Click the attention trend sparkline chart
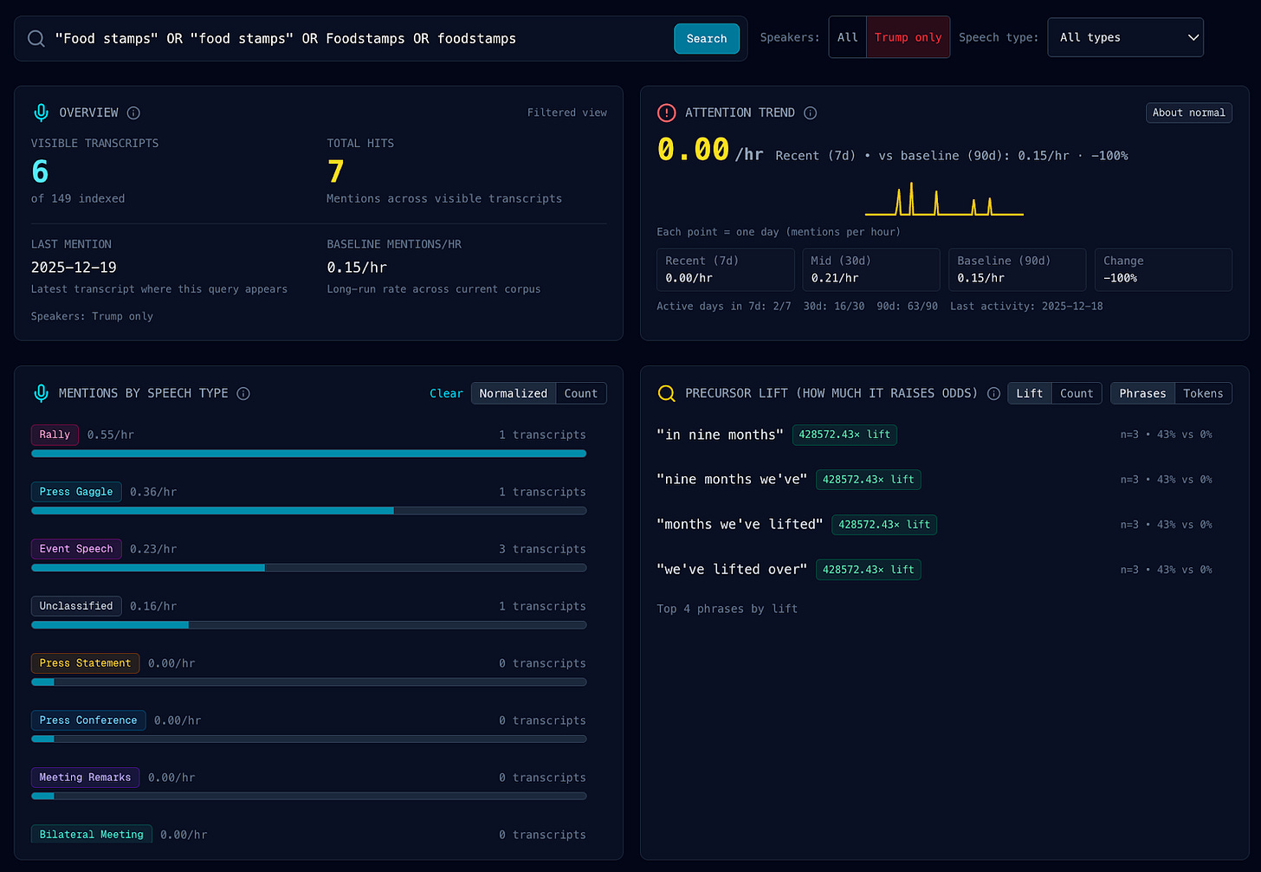The image size is (1261, 872). tap(944, 199)
